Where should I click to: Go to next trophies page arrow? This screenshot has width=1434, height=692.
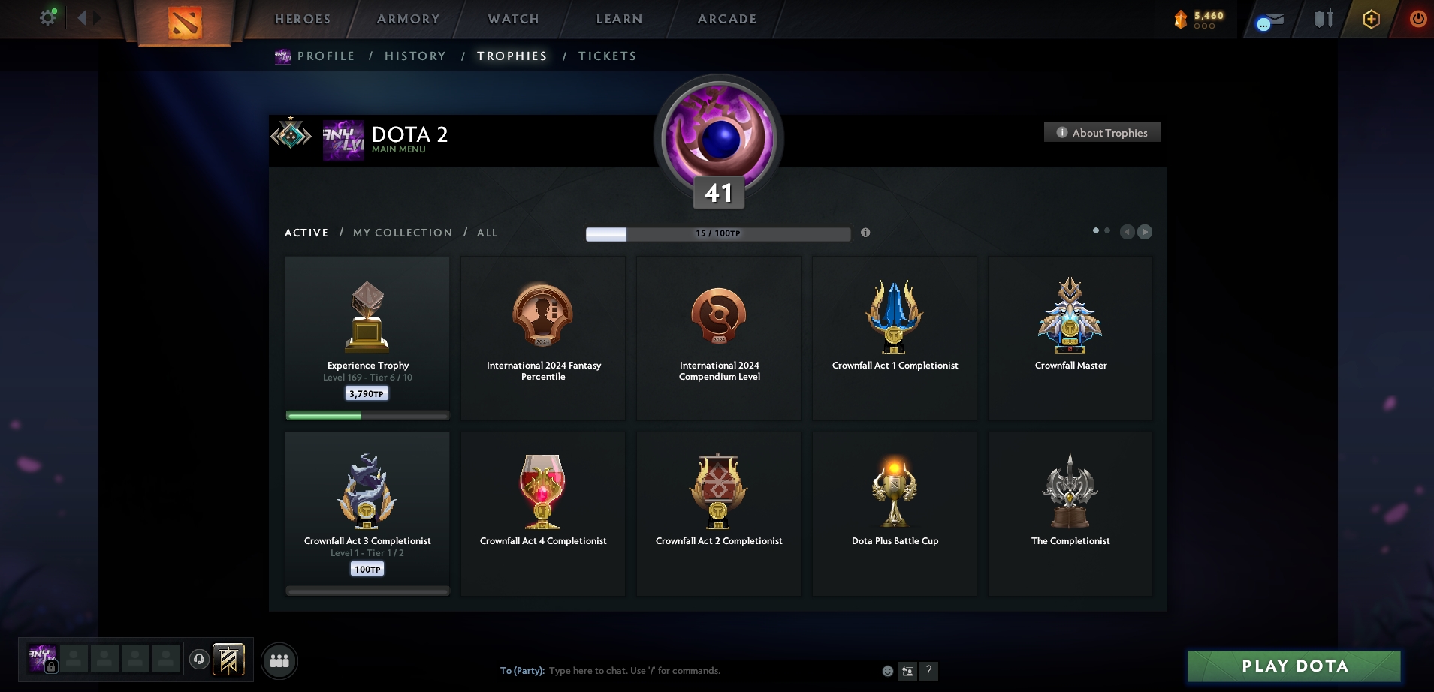click(x=1145, y=232)
